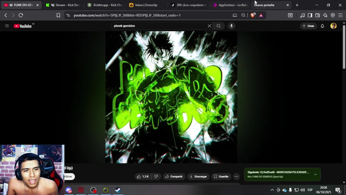Open Steam from the taskbar

[x=118, y=190]
